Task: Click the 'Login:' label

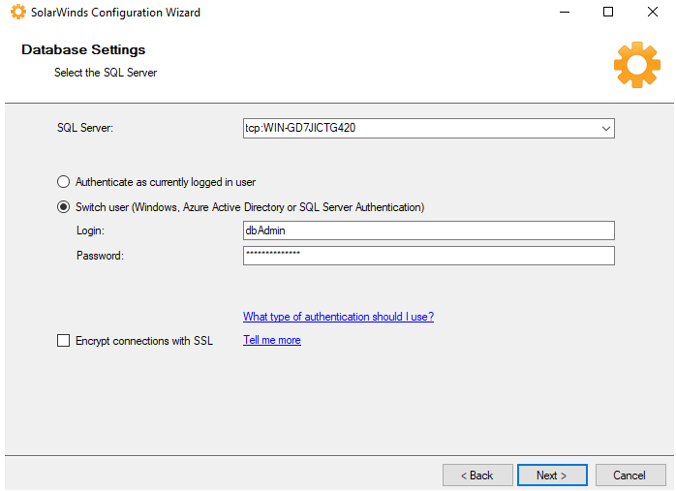Action: (90, 230)
